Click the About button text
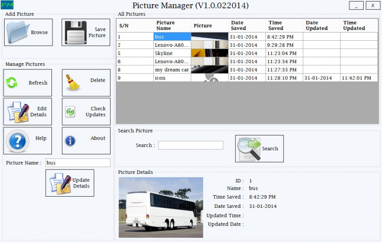382x243 pixels. click(x=98, y=138)
